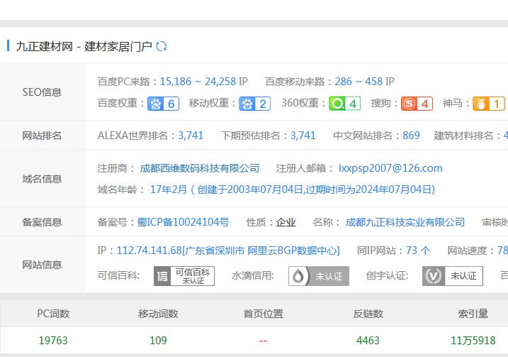Click domain age 17年2月 link
Screen dimensions: 508x357
coord(169,190)
